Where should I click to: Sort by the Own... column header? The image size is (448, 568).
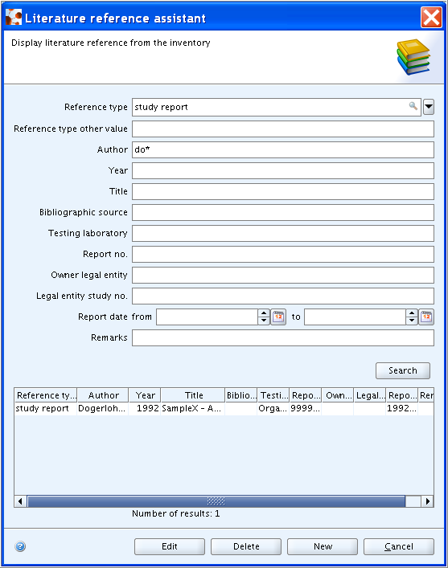[x=338, y=395]
